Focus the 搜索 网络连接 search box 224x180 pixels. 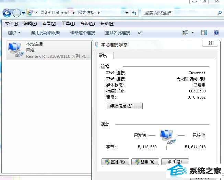pyautogui.click(x=179, y=13)
